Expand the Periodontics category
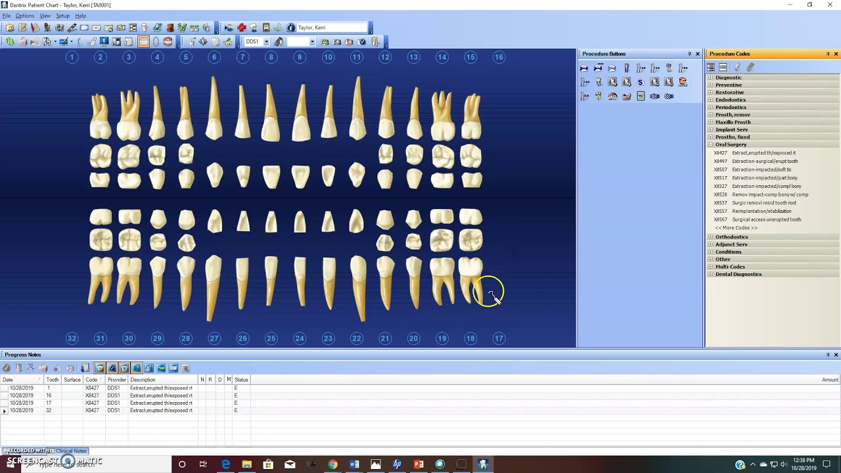Viewport: 841px width, 473px height. click(710, 107)
